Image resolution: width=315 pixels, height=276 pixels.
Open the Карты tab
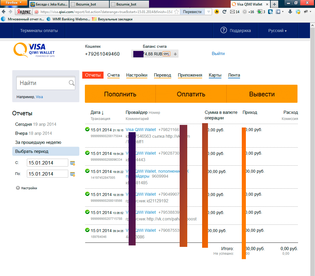coord(215,75)
